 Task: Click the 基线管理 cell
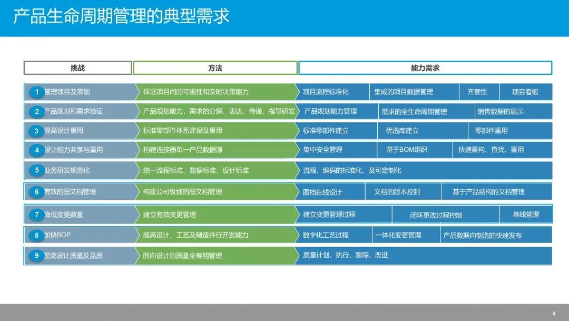point(526,214)
